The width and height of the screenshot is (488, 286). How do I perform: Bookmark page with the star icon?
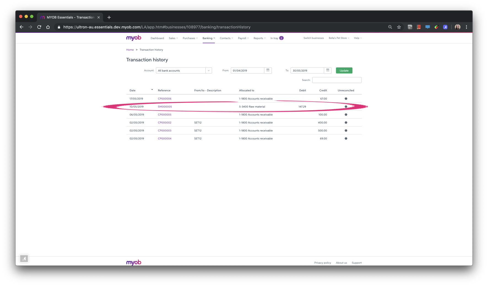(399, 27)
